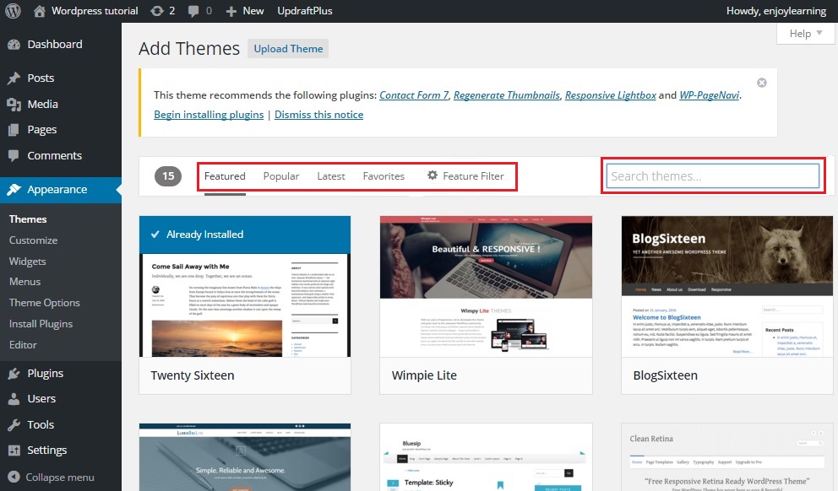Screen dimensions: 838x491
Task: Click the Twenty Sixteen theme name
Action: [193, 375]
